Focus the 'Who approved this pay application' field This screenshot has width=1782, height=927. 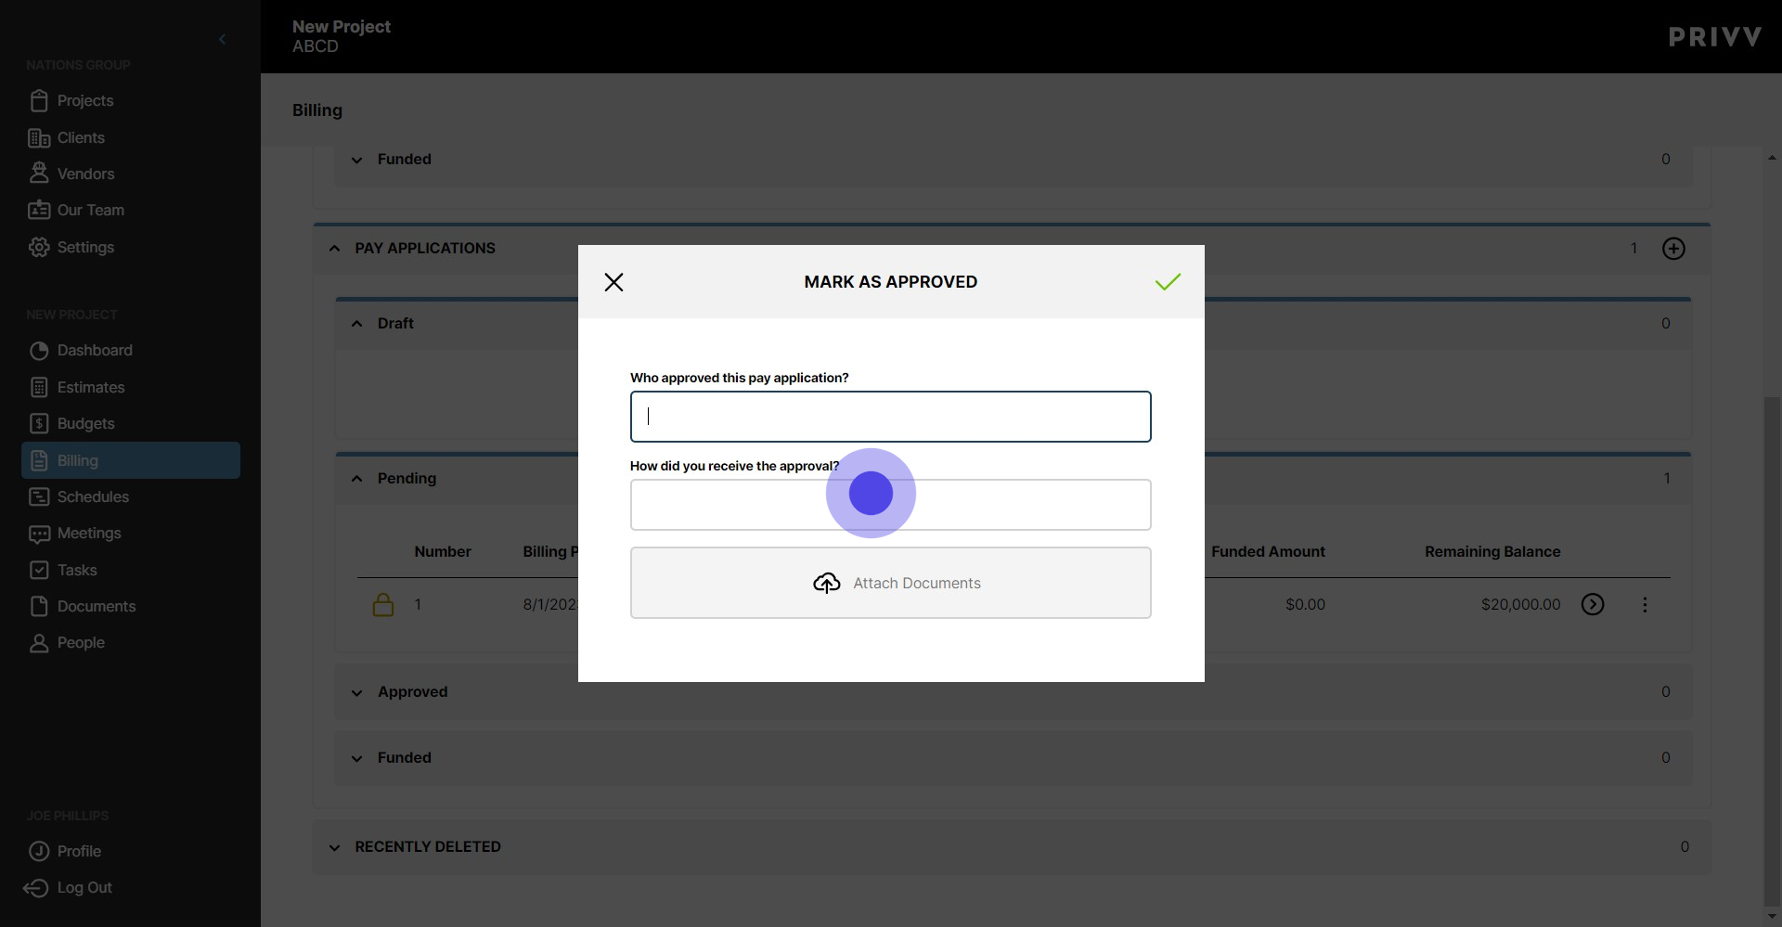[890, 417]
